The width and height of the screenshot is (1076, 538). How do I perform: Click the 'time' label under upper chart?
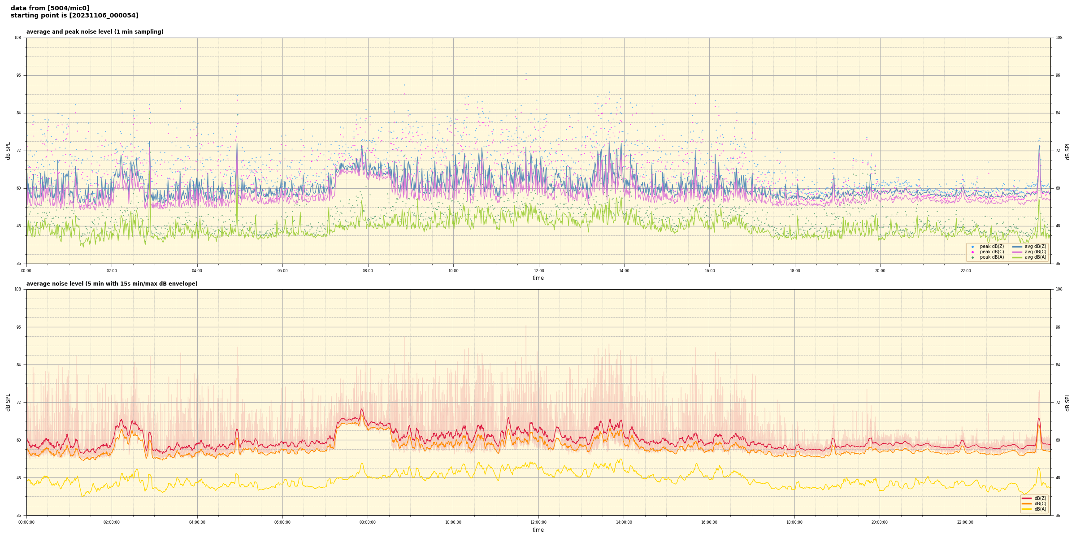(538, 278)
